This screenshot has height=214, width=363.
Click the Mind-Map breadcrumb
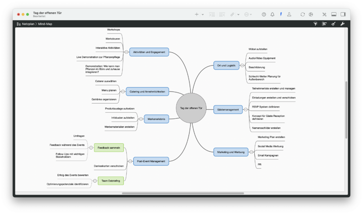click(x=45, y=24)
